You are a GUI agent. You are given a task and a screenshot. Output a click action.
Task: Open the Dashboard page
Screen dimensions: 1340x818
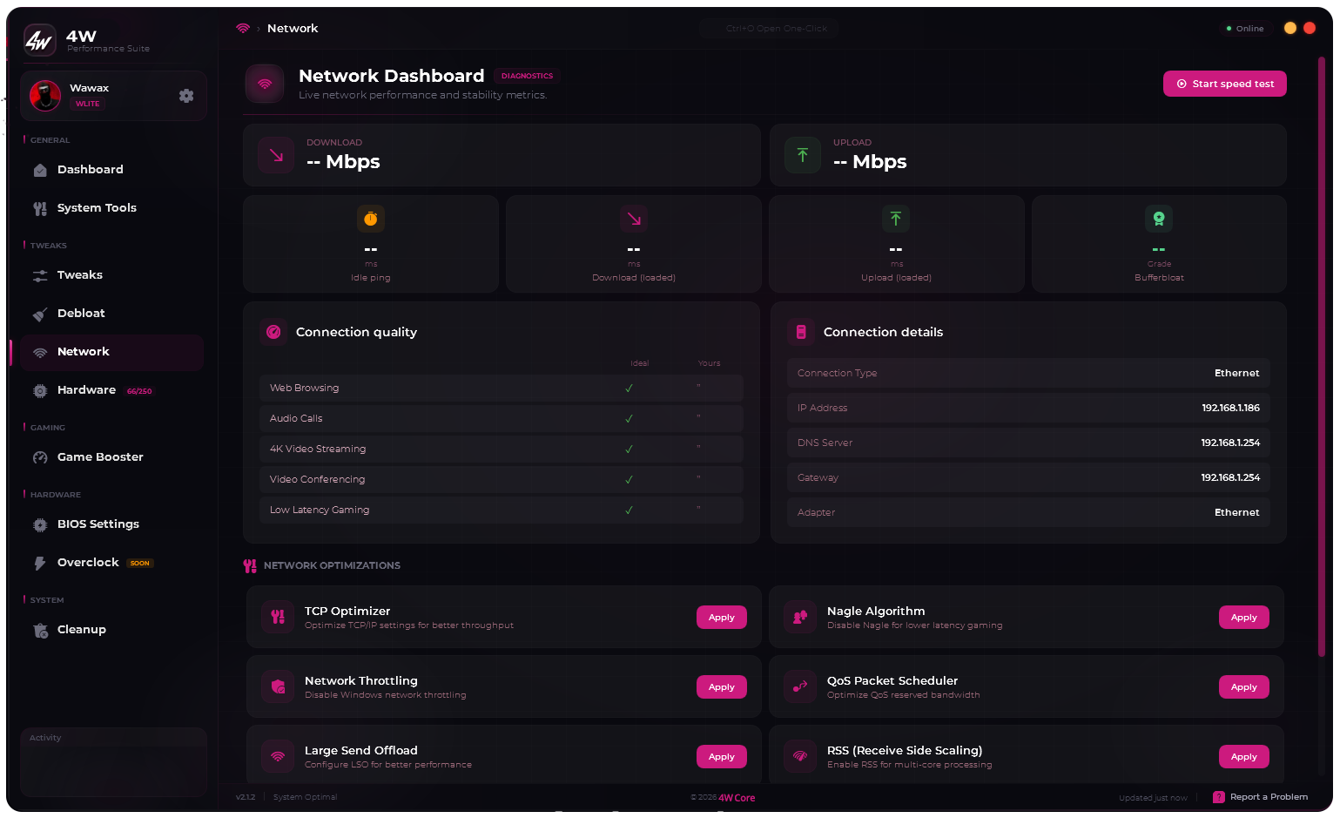pos(111,170)
